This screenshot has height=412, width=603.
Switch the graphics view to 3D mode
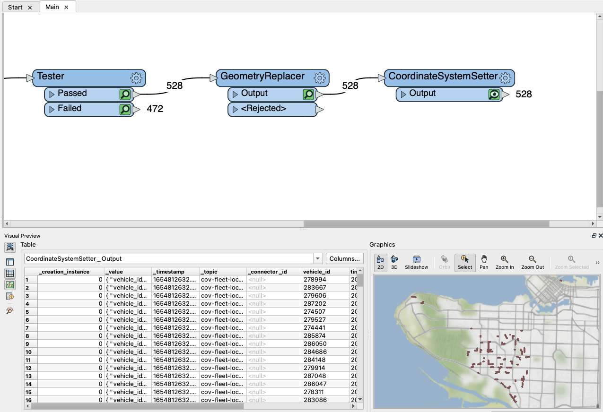click(394, 263)
